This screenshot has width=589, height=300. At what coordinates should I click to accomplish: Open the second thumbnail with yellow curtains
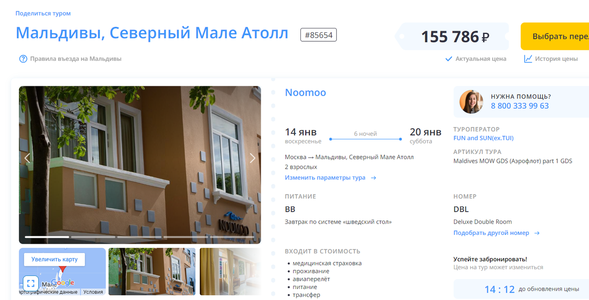[230, 272]
